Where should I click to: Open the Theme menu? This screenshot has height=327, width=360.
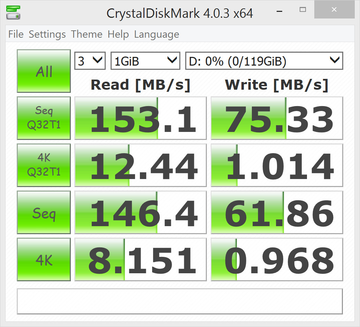87,35
